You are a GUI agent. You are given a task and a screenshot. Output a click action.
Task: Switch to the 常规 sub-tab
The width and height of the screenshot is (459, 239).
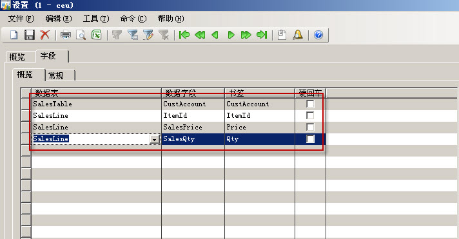[x=60, y=76]
